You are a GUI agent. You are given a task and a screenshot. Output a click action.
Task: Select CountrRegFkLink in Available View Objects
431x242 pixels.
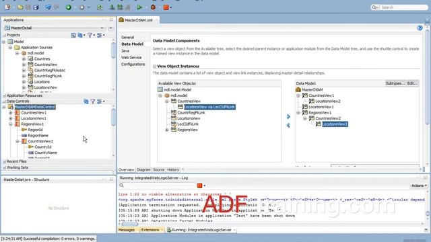click(191, 113)
